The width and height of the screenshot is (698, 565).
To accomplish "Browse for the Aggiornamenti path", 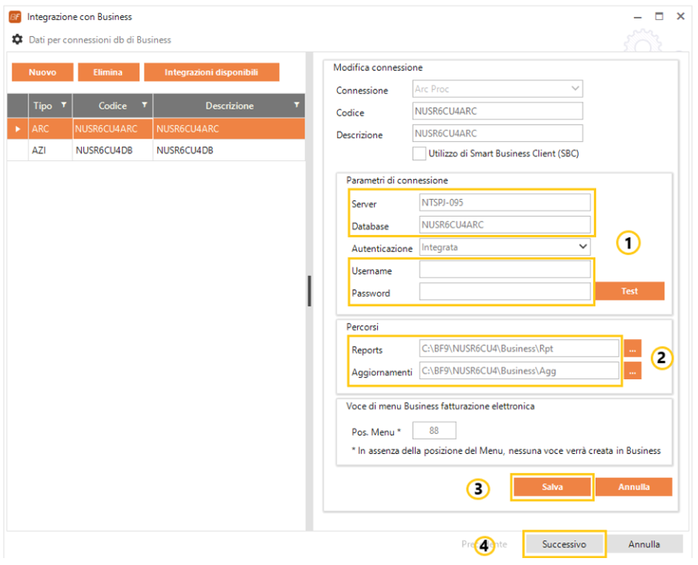I will point(632,371).
